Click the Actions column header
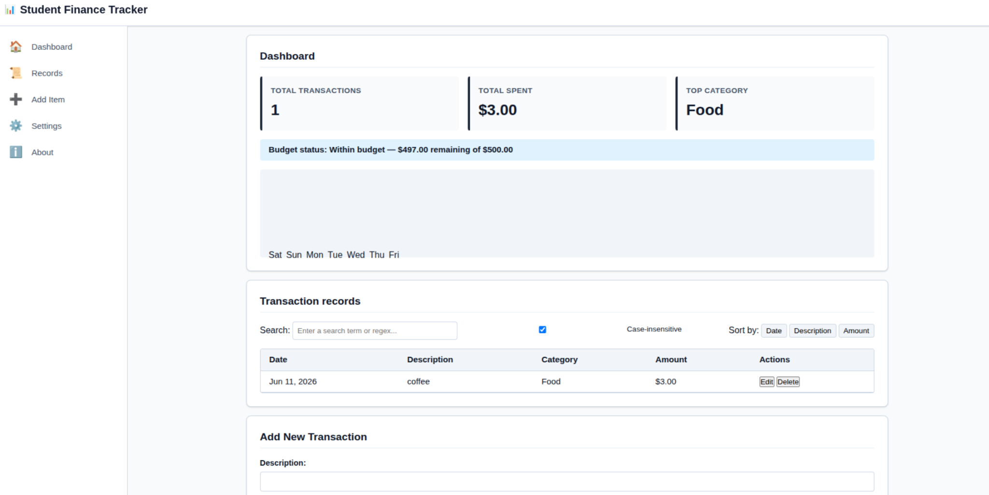This screenshot has height=495, width=989. coord(774,360)
